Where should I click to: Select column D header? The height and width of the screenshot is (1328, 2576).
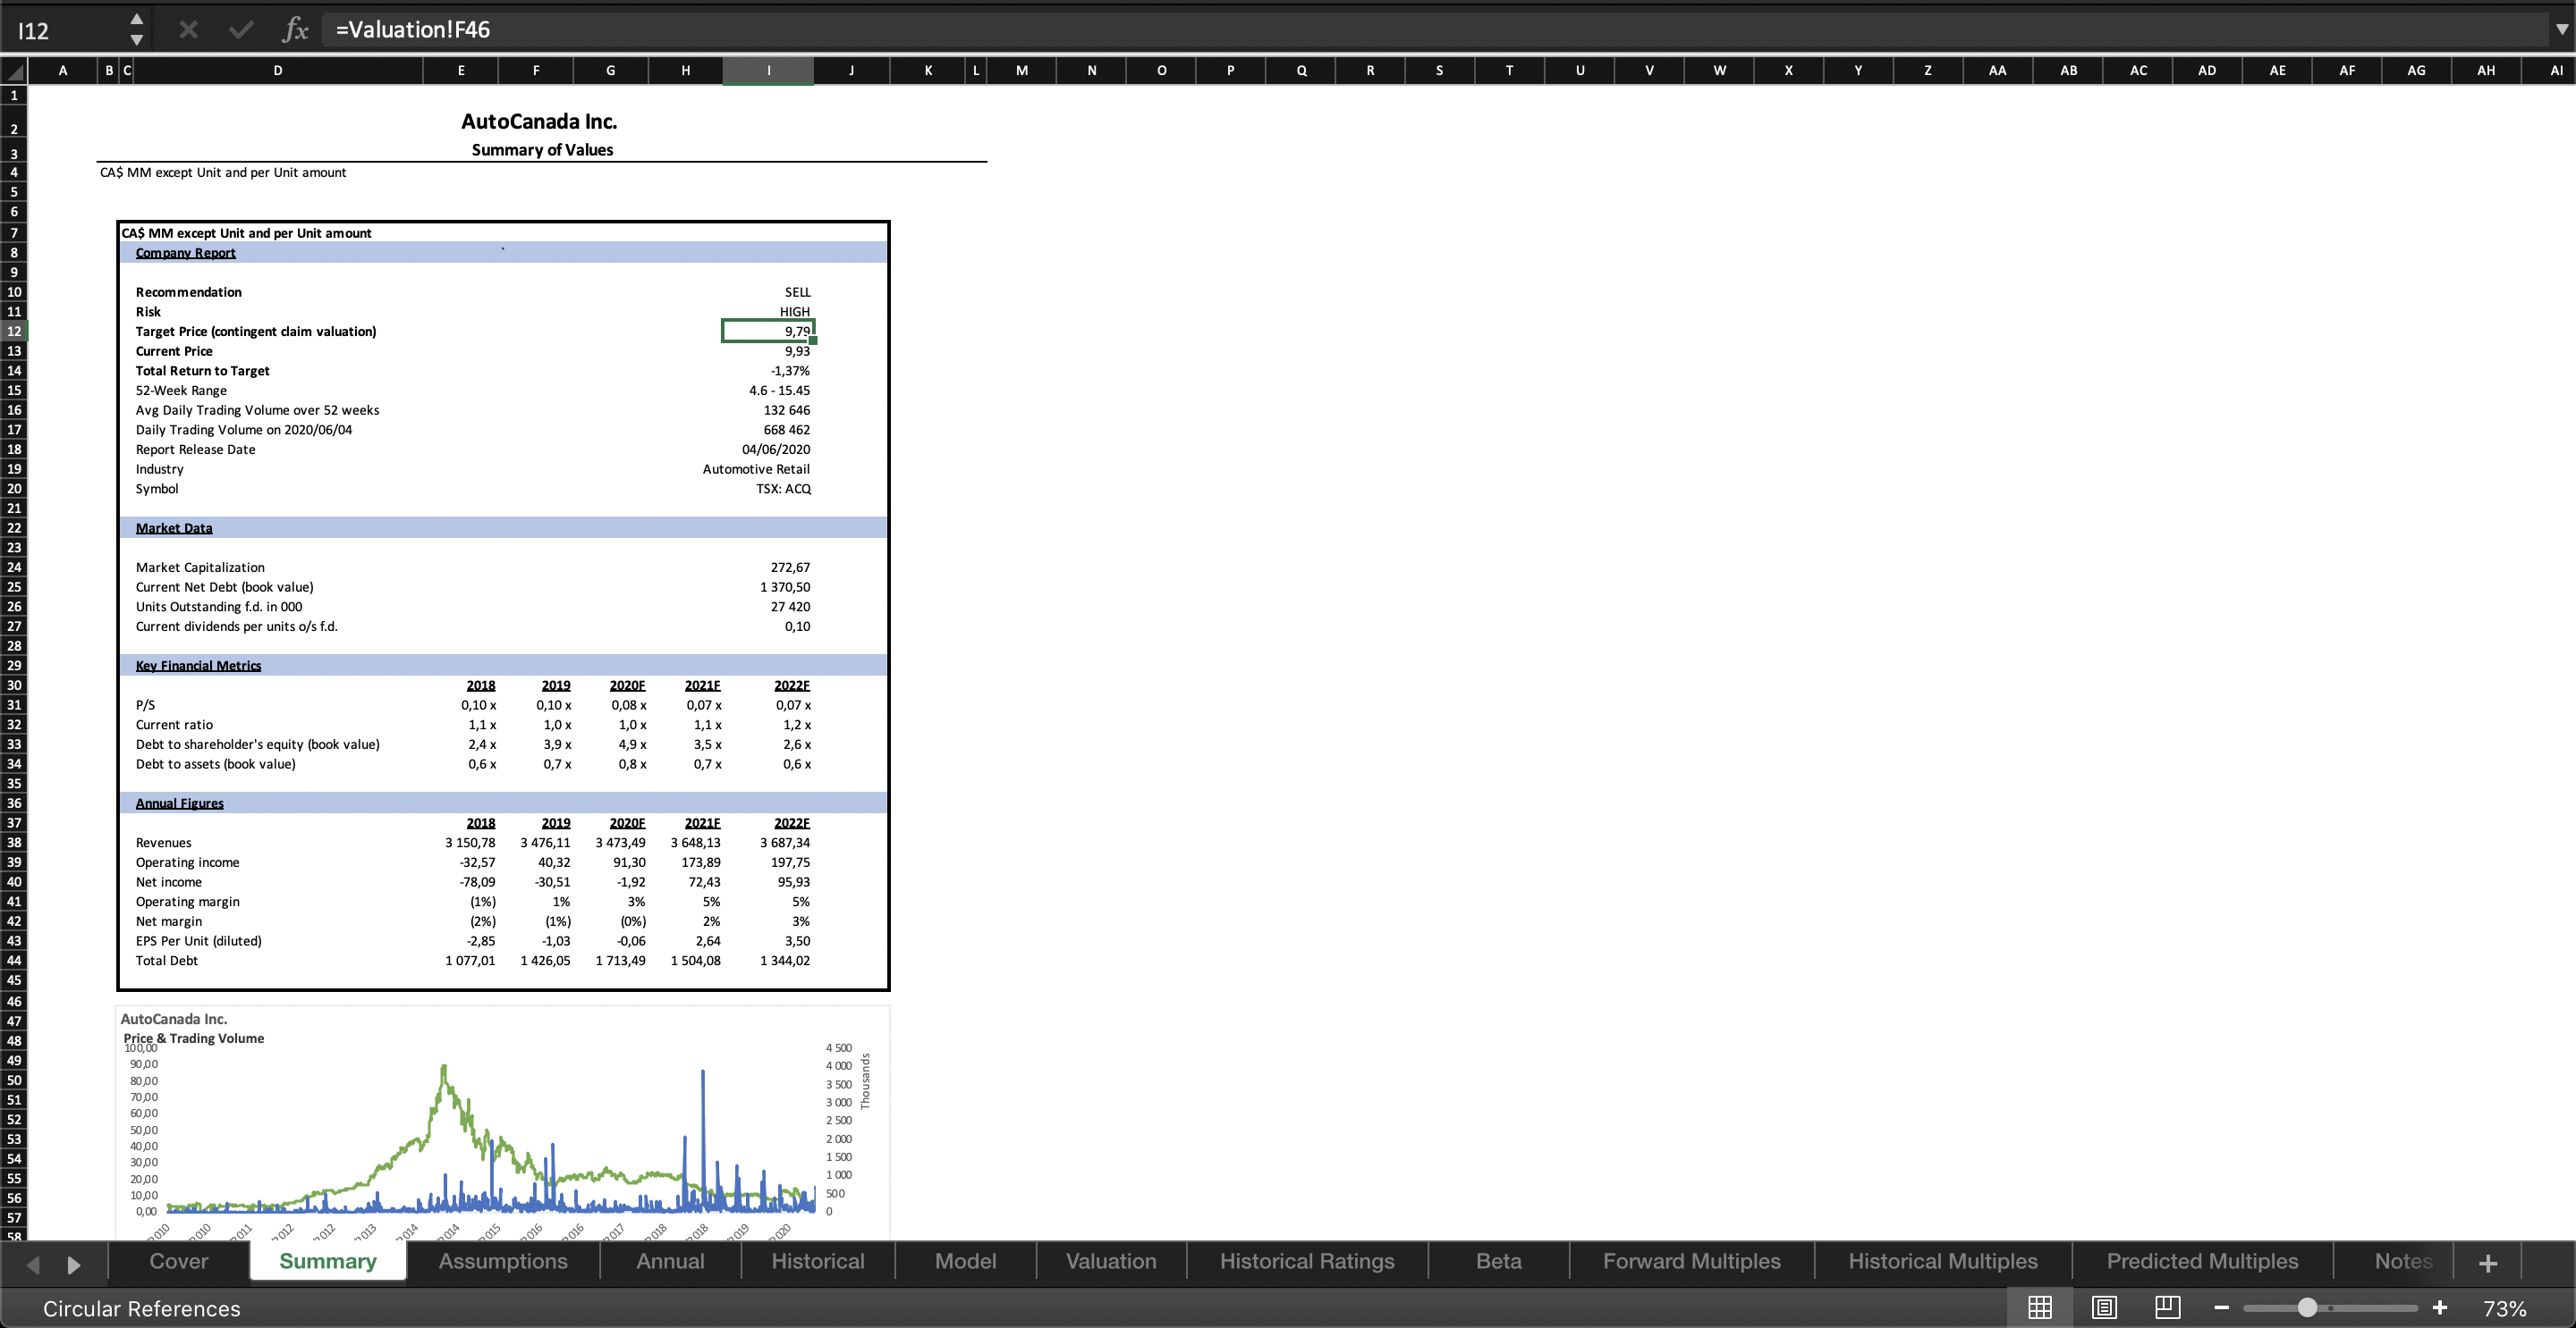278,70
